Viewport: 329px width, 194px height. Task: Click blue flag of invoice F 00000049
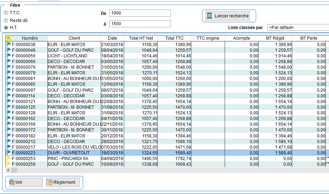[x=9, y=50]
